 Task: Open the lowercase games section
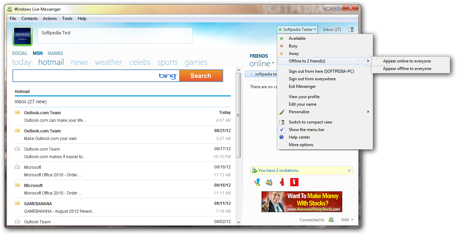coord(196,62)
